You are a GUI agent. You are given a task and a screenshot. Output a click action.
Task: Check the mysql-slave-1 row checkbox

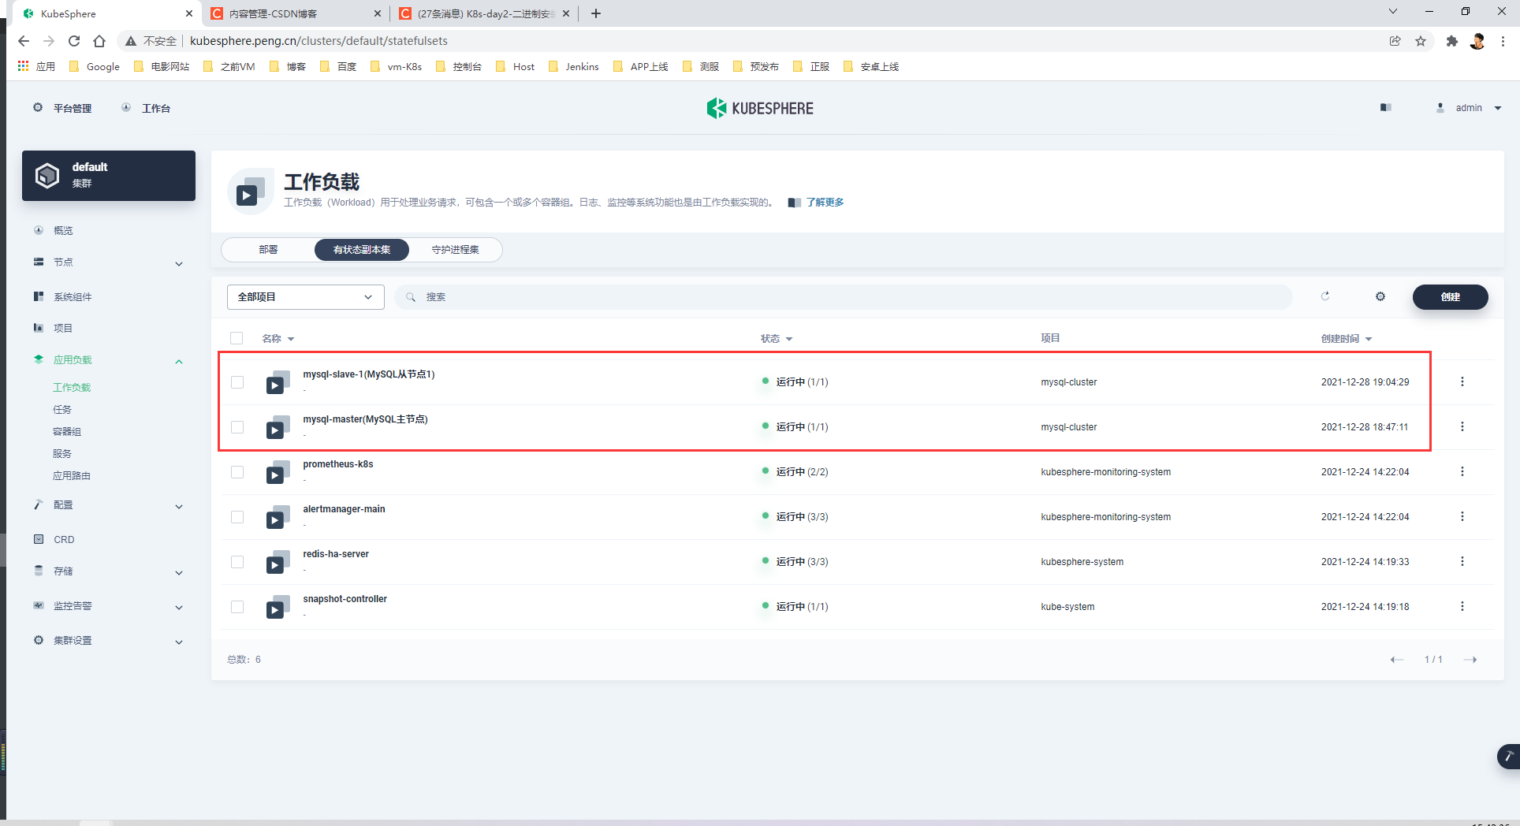[237, 382]
